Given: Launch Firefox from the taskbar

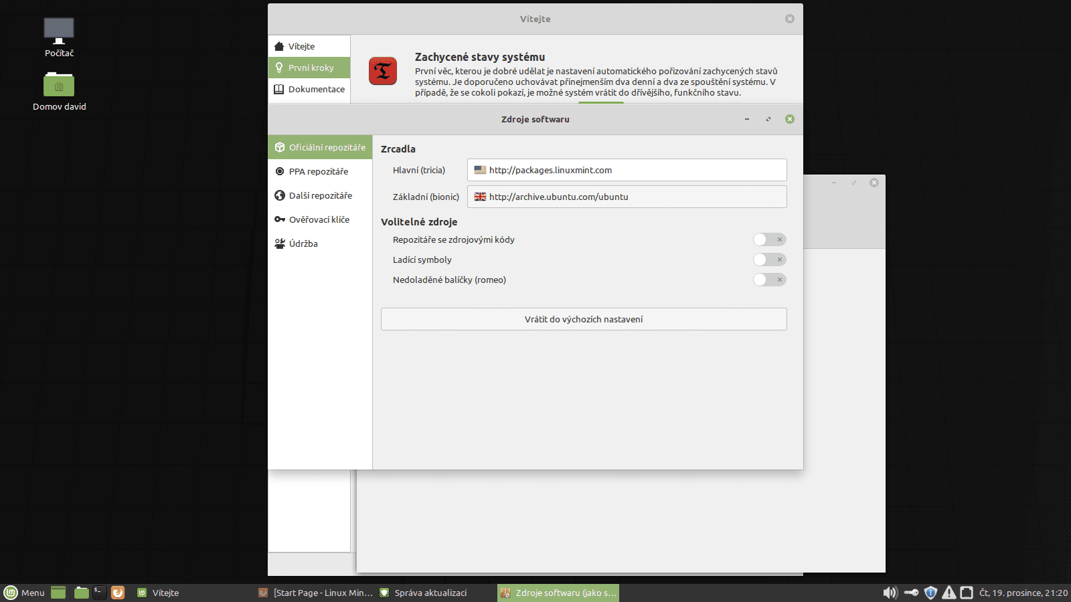Looking at the screenshot, I should [x=118, y=593].
